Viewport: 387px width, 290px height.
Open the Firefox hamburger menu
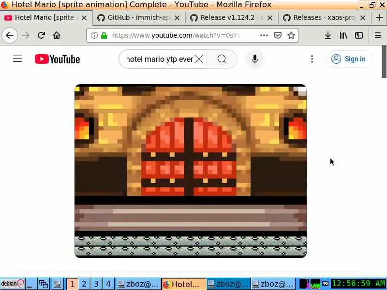[378, 35]
